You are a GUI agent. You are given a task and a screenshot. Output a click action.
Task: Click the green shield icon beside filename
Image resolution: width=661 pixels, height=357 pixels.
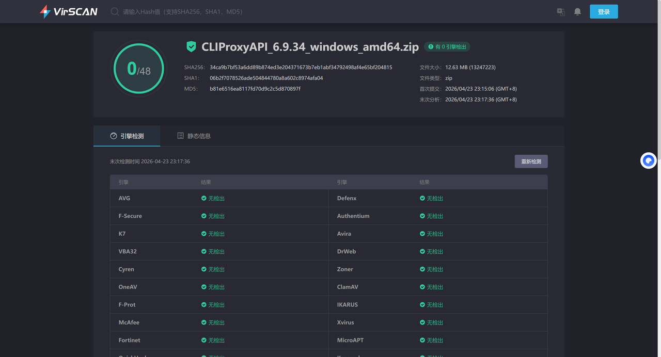coord(192,47)
